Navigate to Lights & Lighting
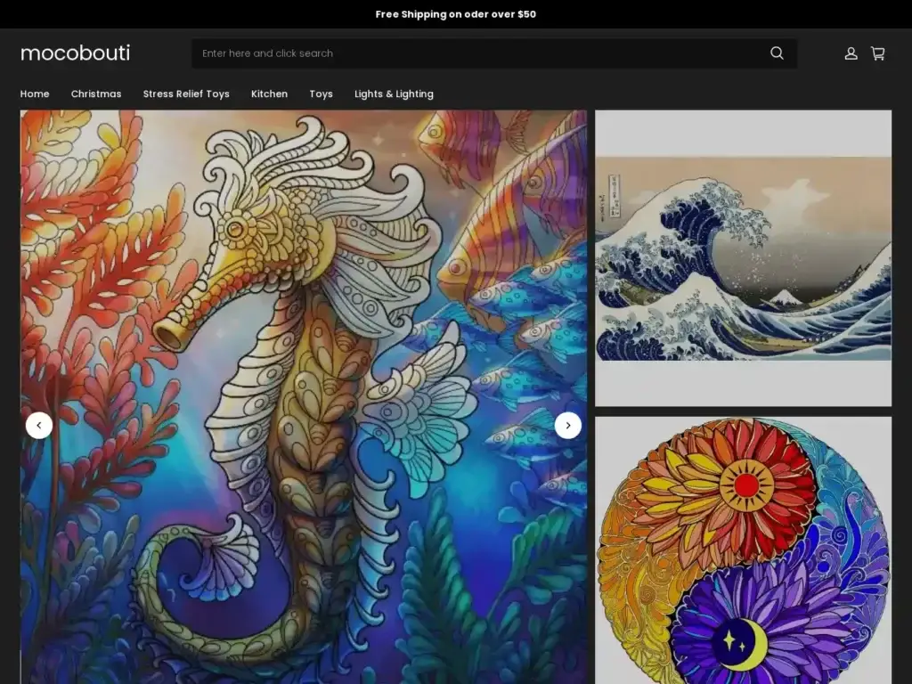This screenshot has height=684, width=912. (394, 94)
